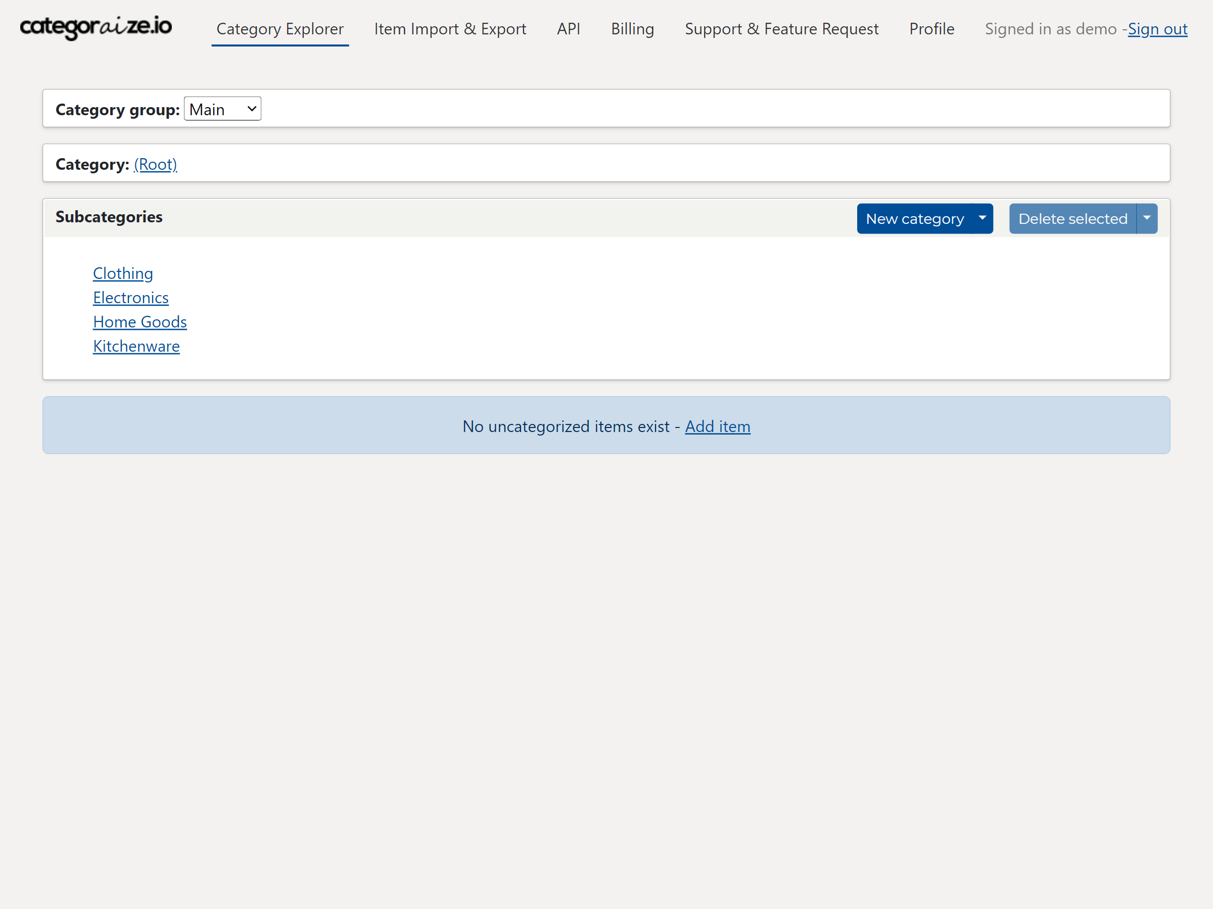
Task: Open Support & Feature Request page
Action: pyautogui.click(x=781, y=29)
